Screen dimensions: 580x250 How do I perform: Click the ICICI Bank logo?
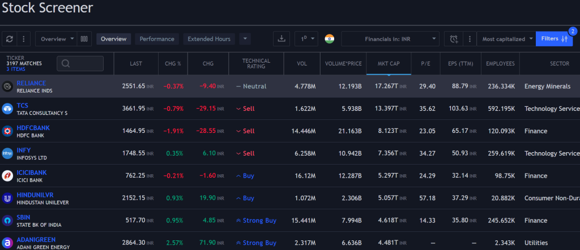pos(7,176)
